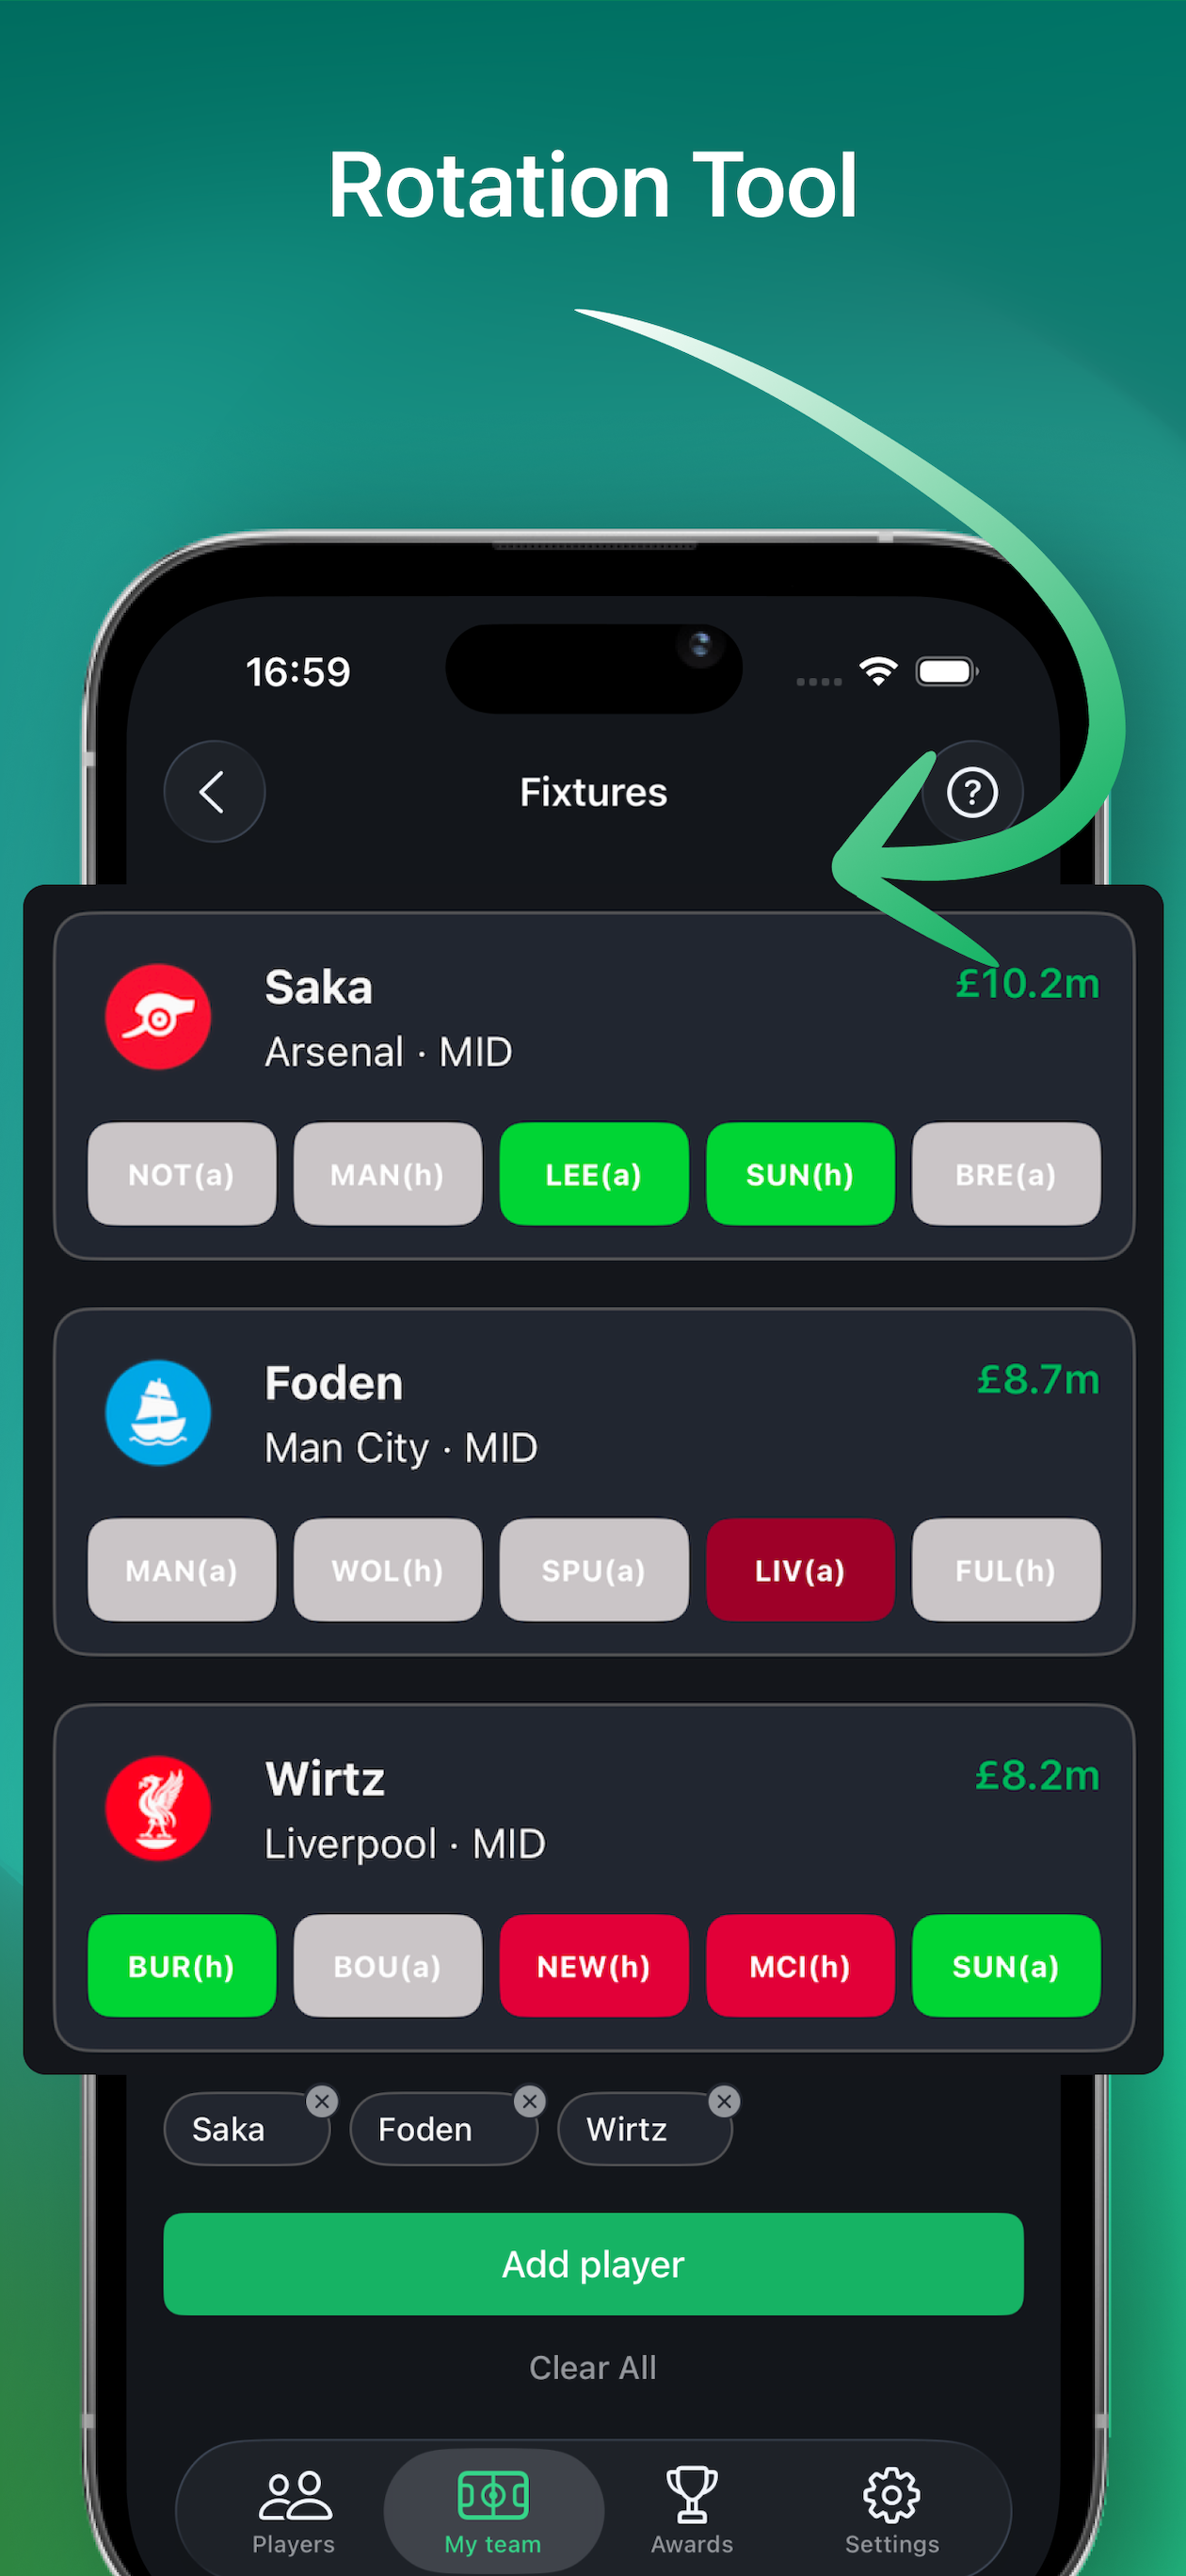The width and height of the screenshot is (1186, 2576).
Task: Tap the back chevron button
Action: pos(214,791)
